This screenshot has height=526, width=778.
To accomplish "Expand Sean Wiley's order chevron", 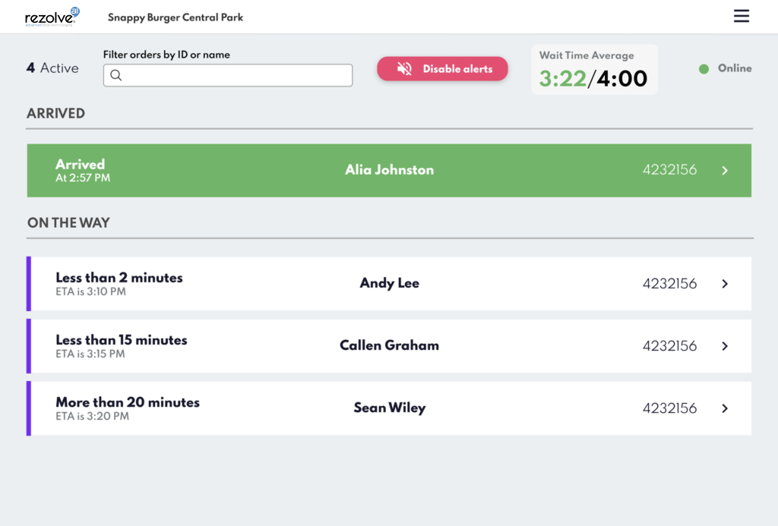I will [x=725, y=408].
